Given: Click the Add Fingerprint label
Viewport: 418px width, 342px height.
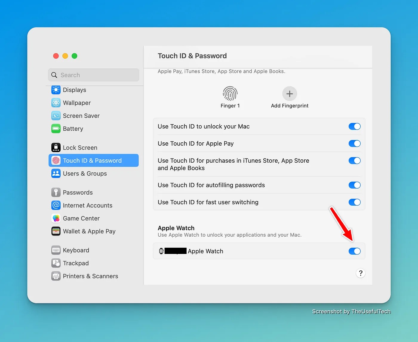Looking at the screenshot, I should point(290,106).
